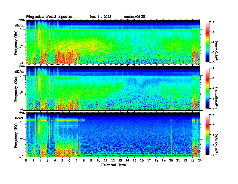The height and width of the screenshot is (184, 238).
Task: Click the color bar beside the dD/dt panel
Action: [x=207, y=88]
